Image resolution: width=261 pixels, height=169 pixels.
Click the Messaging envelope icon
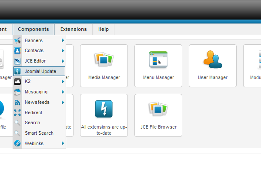[x=17, y=92]
